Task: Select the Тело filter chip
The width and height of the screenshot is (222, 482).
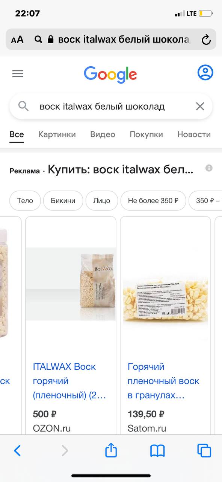Action: (x=25, y=200)
